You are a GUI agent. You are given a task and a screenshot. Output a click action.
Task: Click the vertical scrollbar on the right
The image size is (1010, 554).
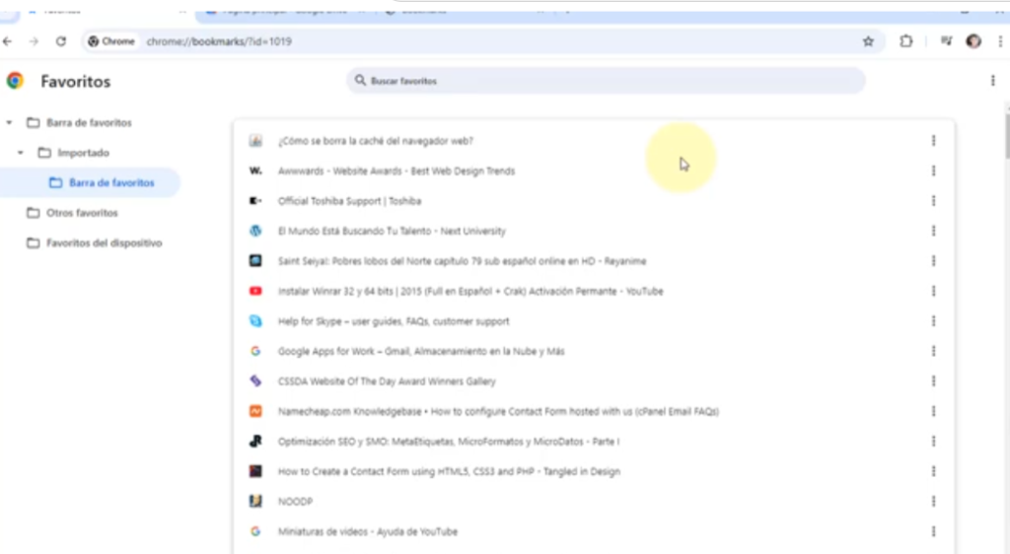pyautogui.click(x=1006, y=133)
